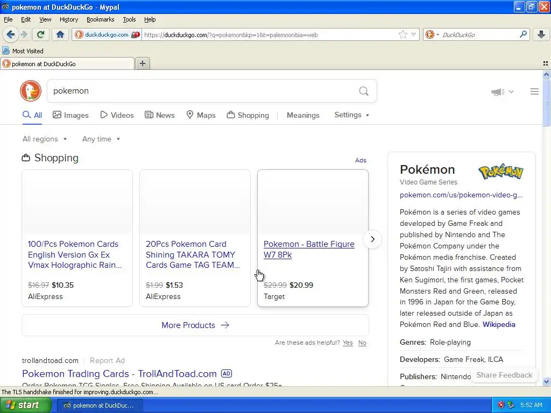Click the pokemon at DuckDuc... taskbar button

coord(99,405)
